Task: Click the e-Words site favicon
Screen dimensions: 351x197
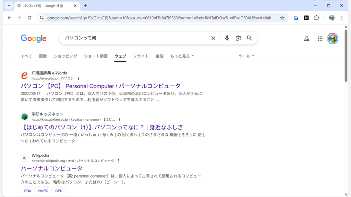Action: pyautogui.click(x=25, y=76)
